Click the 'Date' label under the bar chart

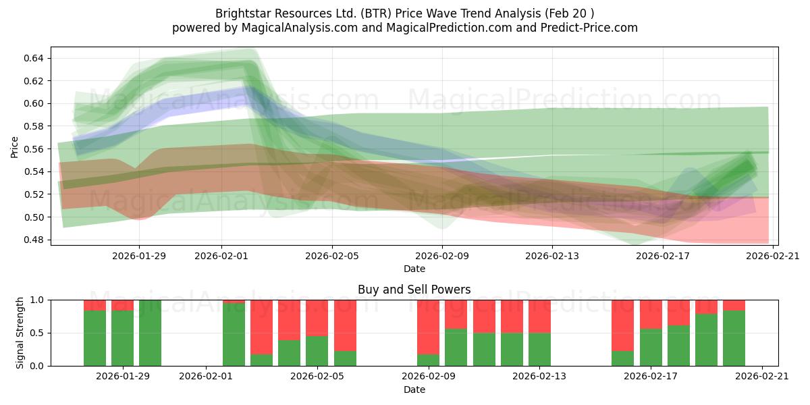[x=414, y=389]
